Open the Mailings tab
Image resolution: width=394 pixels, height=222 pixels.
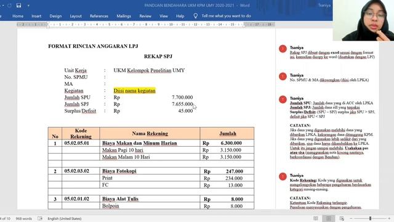124,16
